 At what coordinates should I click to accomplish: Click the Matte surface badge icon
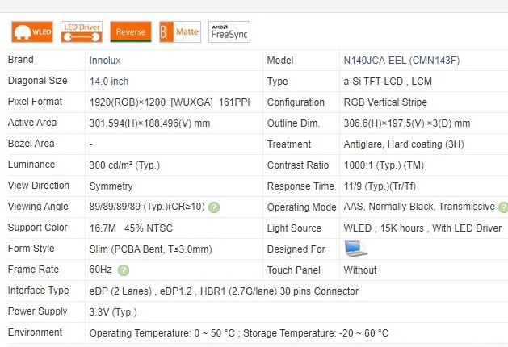point(180,31)
